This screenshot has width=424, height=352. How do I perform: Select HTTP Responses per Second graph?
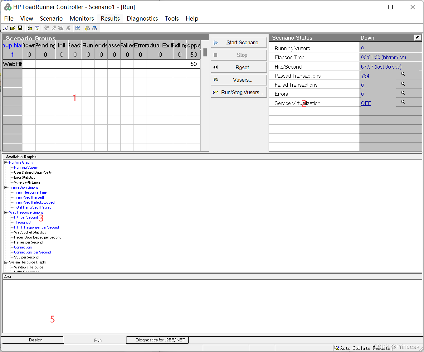tap(37, 227)
